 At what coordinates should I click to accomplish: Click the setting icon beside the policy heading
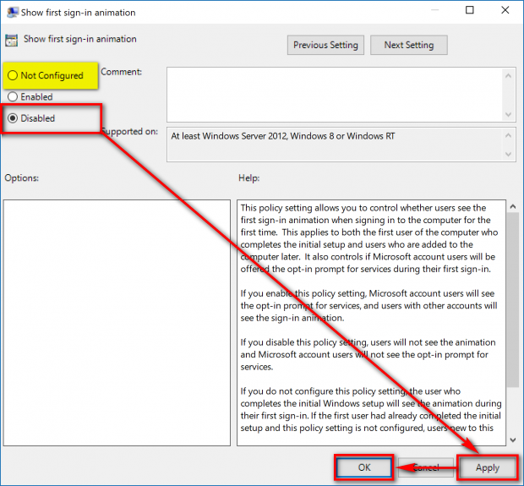[x=12, y=40]
